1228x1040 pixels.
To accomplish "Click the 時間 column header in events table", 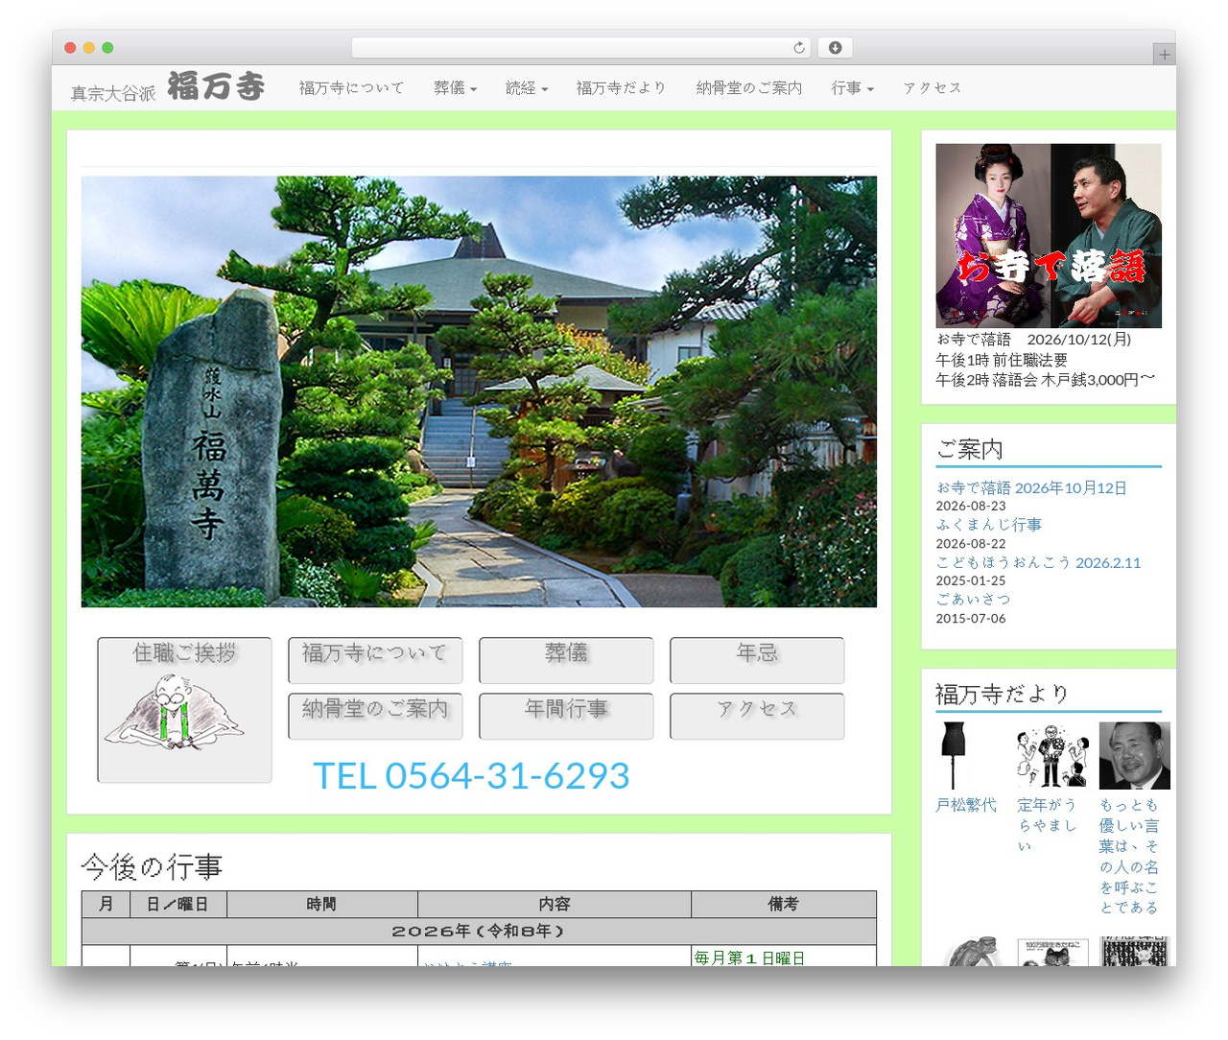I will 322,904.
